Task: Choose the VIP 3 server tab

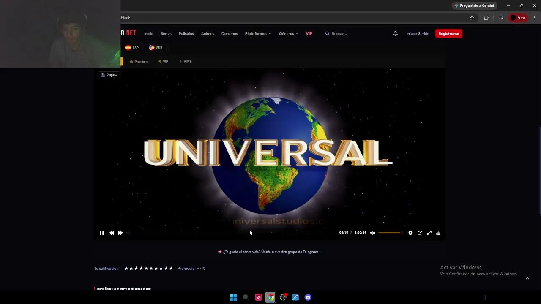Action: [x=185, y=62]
